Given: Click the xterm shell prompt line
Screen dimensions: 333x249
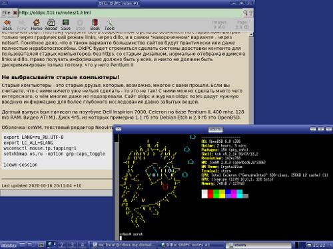Looking at the screenshot, I should 131,234.
